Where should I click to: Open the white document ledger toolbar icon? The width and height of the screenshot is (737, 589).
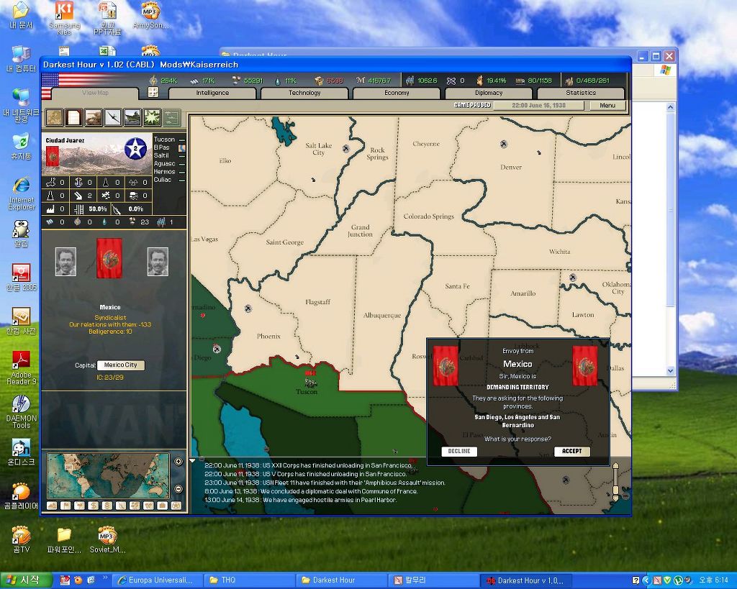pyautogui.click(x=74, y=117)
